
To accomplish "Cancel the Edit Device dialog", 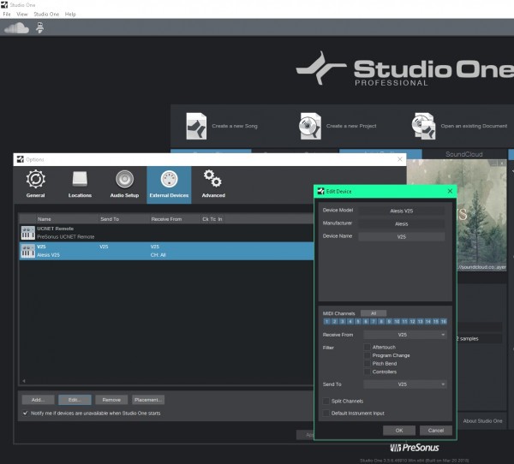I will click(436, 431).
